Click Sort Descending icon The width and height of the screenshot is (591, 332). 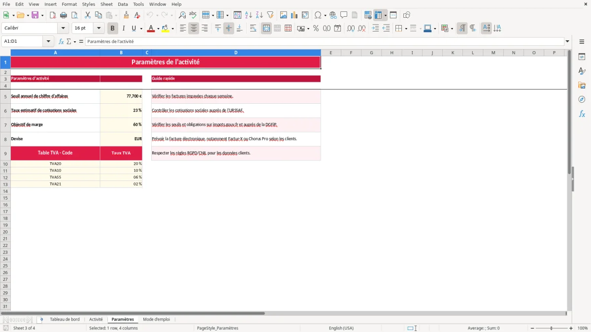coord(260,15)
